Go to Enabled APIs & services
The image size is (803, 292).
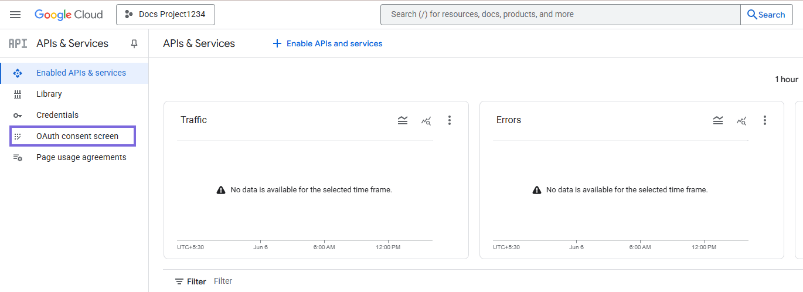point(81,73)
